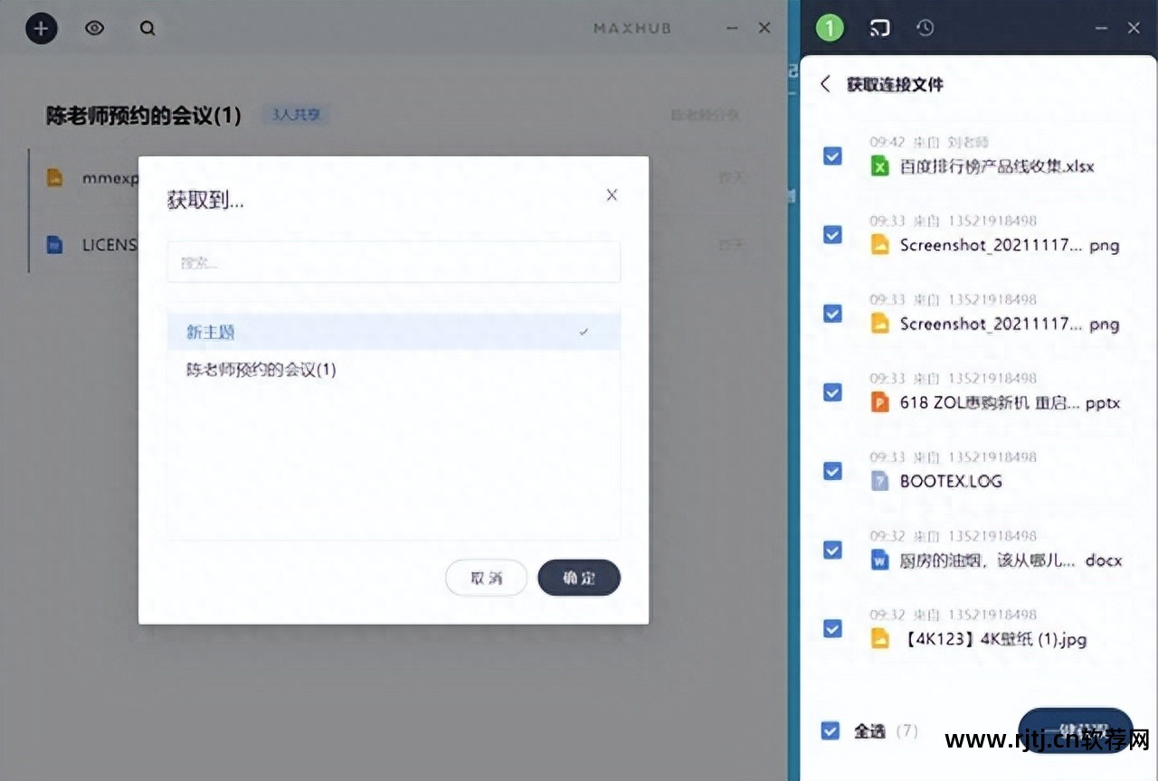The height and width of the screenshot is (781, 1158).
Task: Click the 3人共享 badge in the MAXHUB window
Action: [296, 115]
